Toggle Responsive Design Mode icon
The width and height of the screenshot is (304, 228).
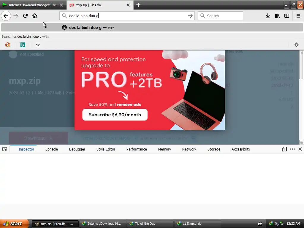[284, 149]
